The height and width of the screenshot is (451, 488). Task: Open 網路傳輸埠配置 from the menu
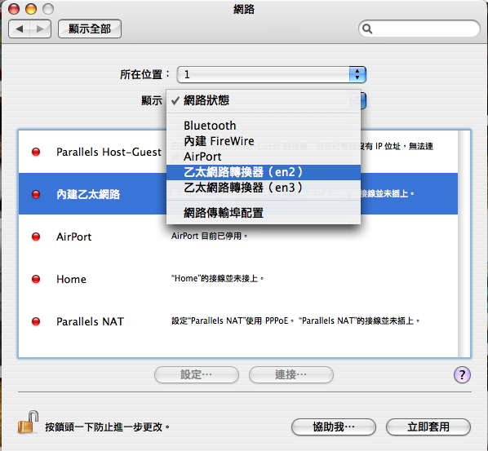coord(264,213)
